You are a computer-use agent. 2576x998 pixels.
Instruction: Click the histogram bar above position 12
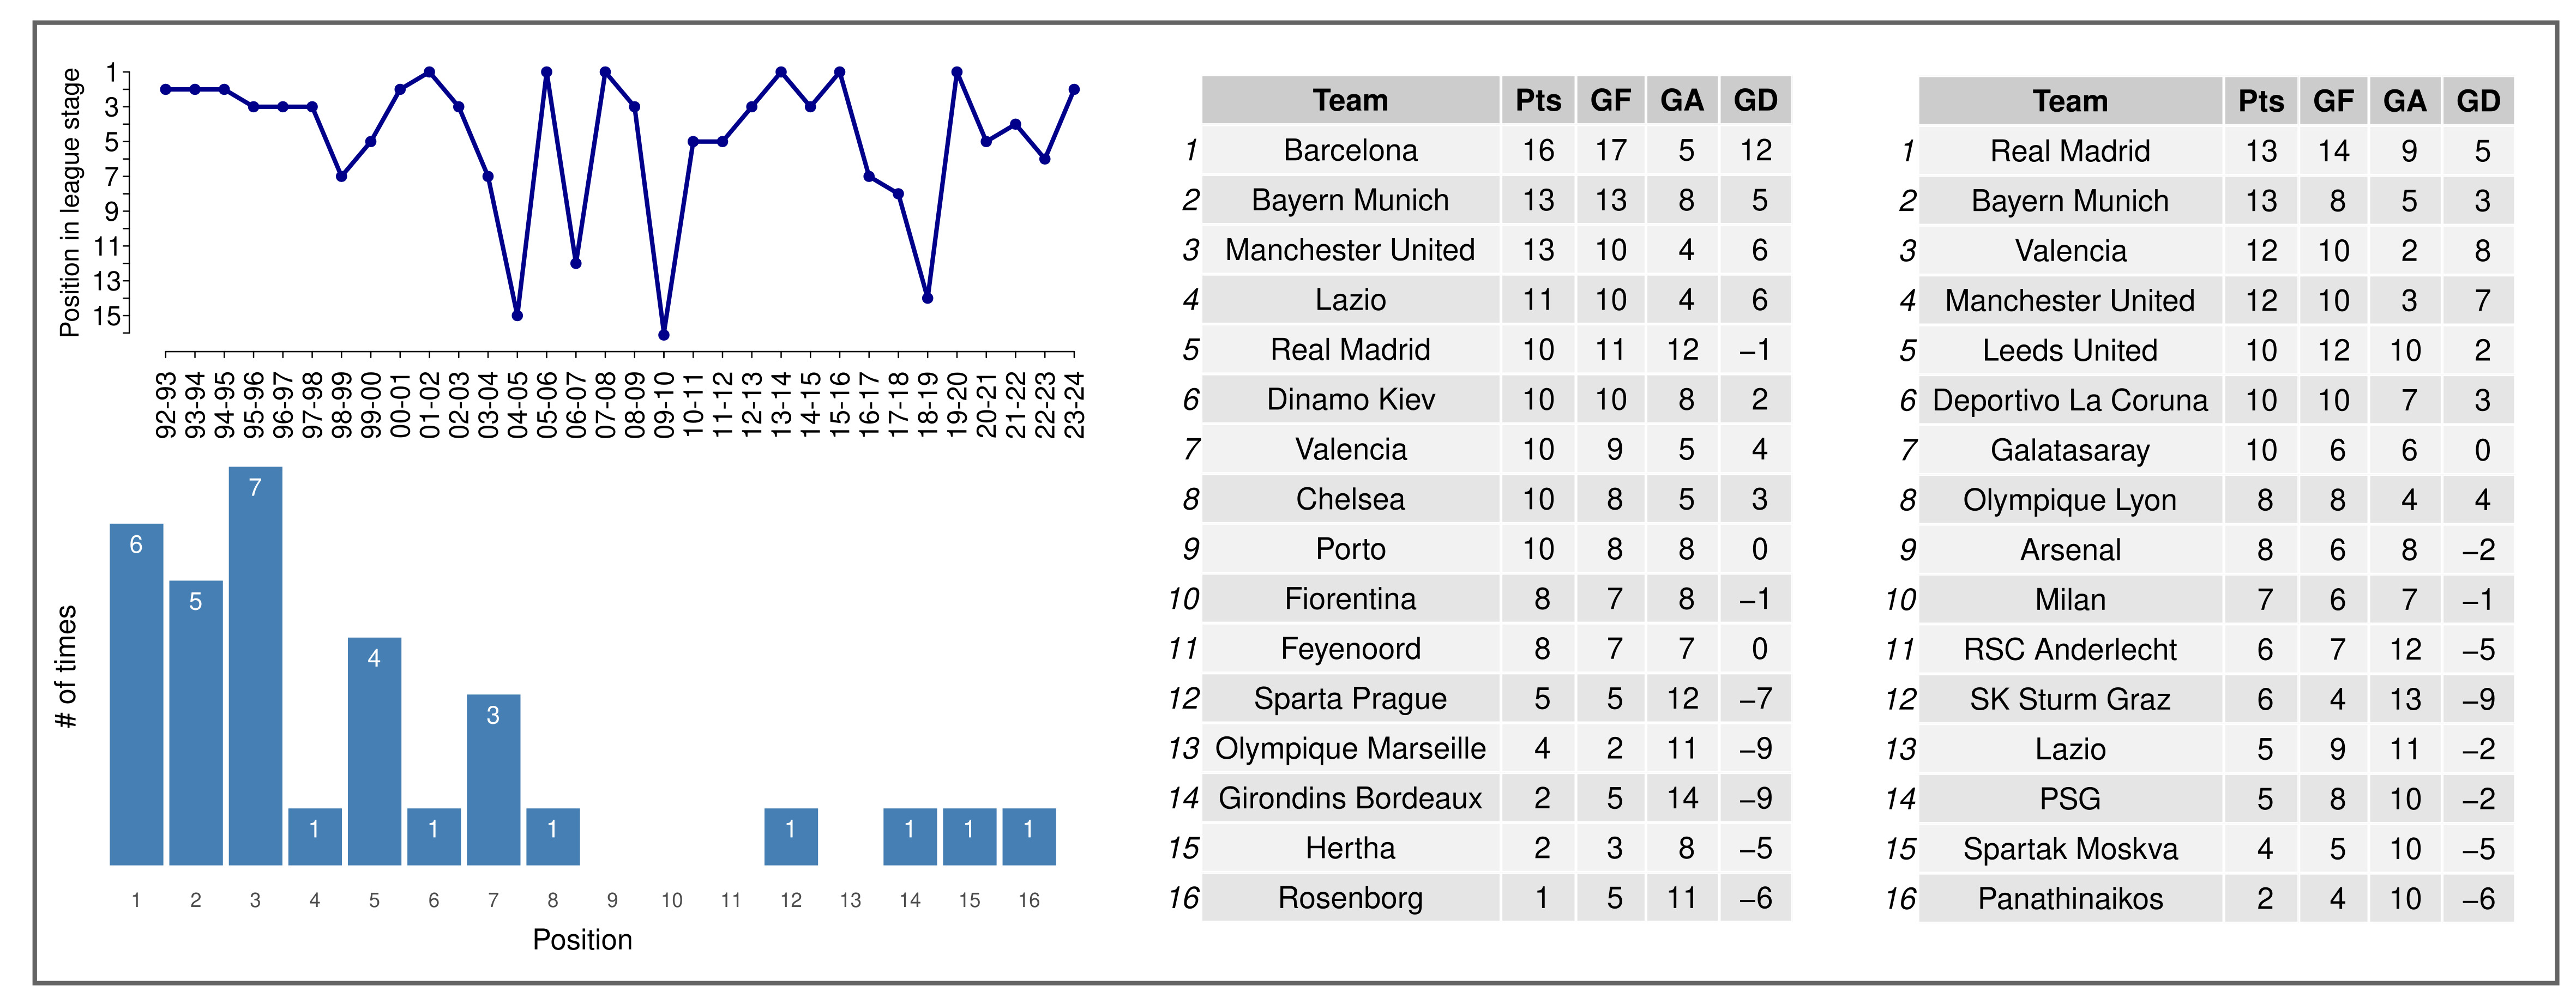click(x=790, y=836)
